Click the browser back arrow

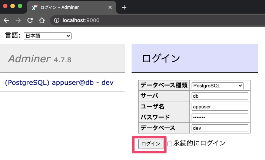point(6,20)
